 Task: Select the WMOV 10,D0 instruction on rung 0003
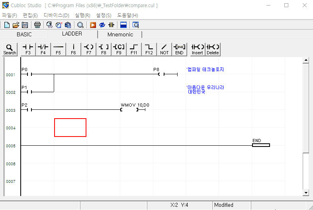(x=135, y=108)
